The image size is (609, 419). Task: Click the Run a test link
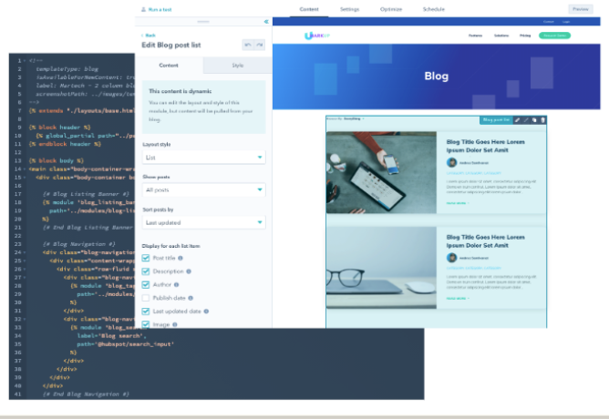[160, 10]
